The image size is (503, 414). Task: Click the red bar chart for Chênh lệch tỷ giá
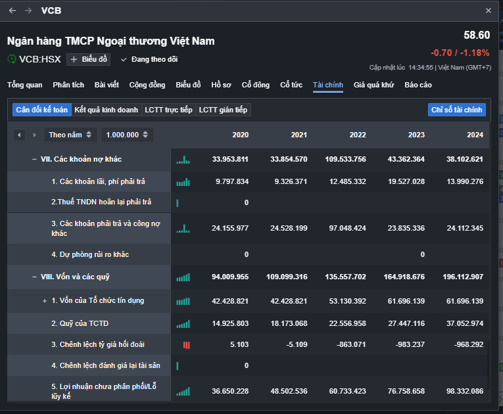[x=186, y=344]
